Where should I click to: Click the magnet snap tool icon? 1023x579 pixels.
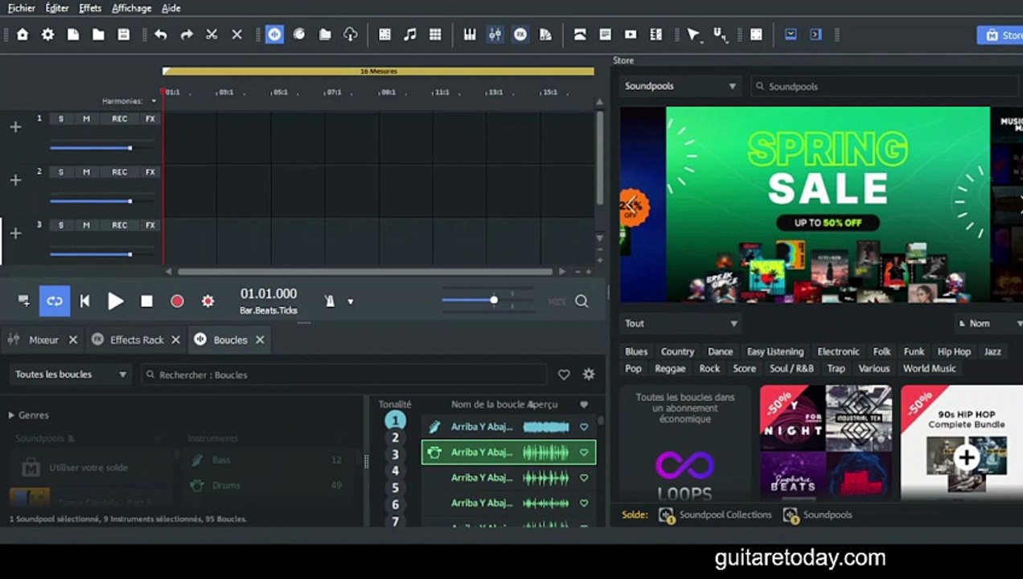[x=720, y=35]
